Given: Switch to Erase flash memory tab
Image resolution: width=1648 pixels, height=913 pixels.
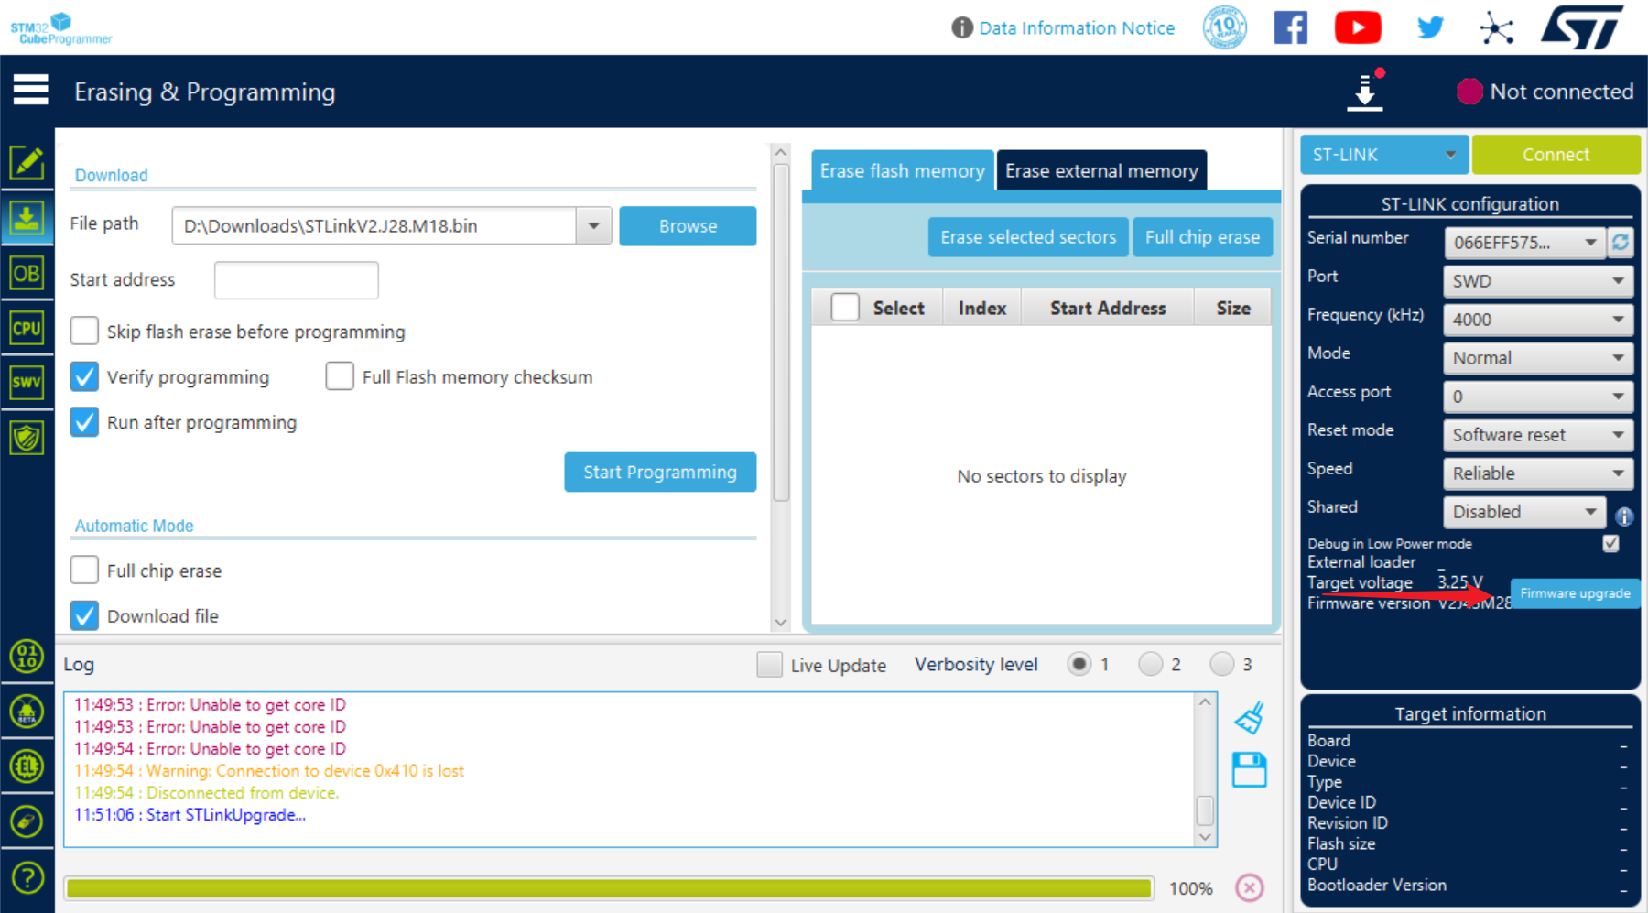Looking at the screenshot, I should [902, 170].
